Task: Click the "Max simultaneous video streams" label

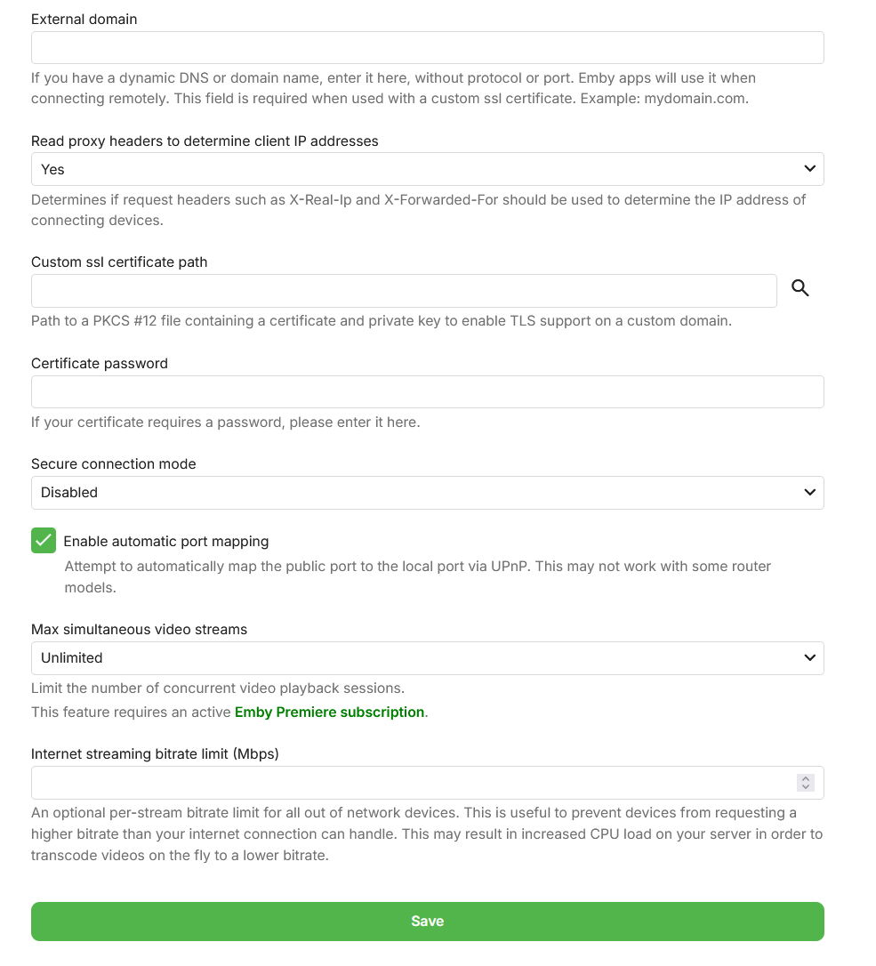Action: pyautogui.click(x=140, y=629)
